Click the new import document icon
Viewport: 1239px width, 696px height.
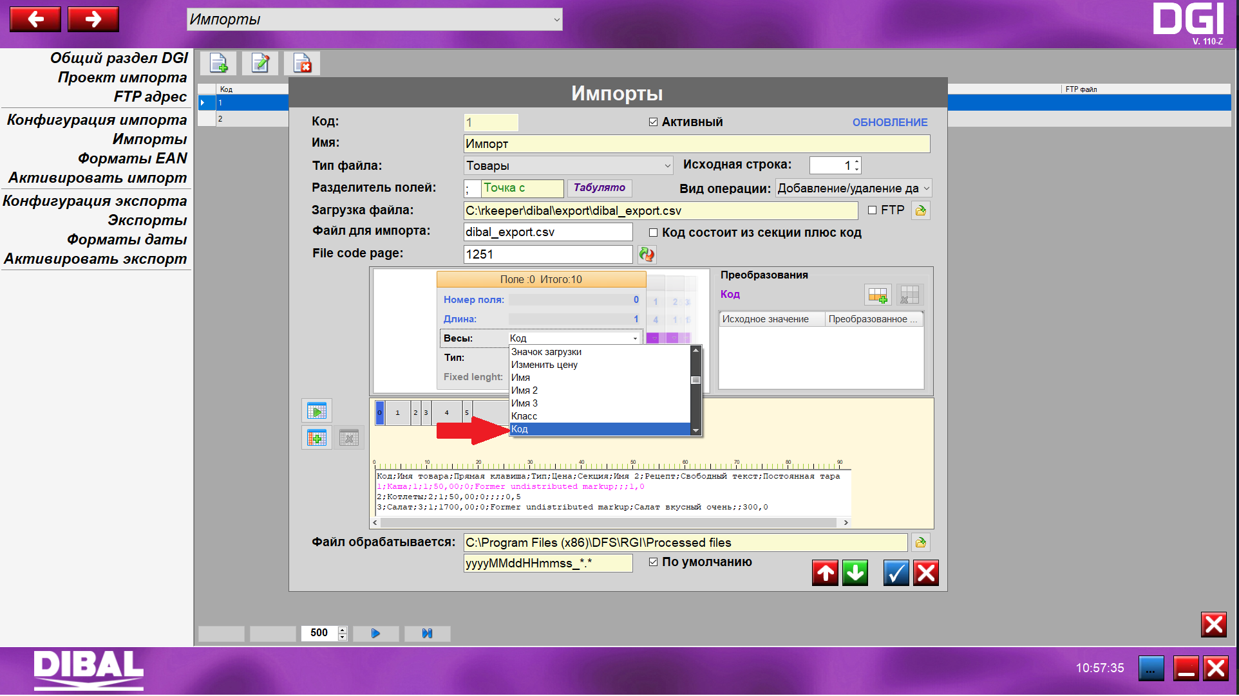pyautogui.click(x=218, y=63)
